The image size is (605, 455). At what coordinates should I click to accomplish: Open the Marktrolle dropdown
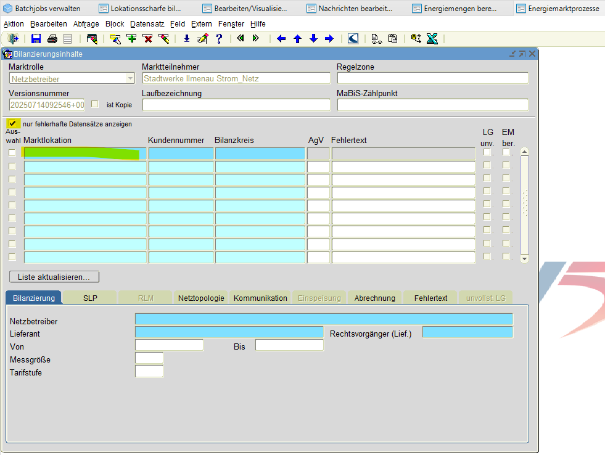click(130, 78)
